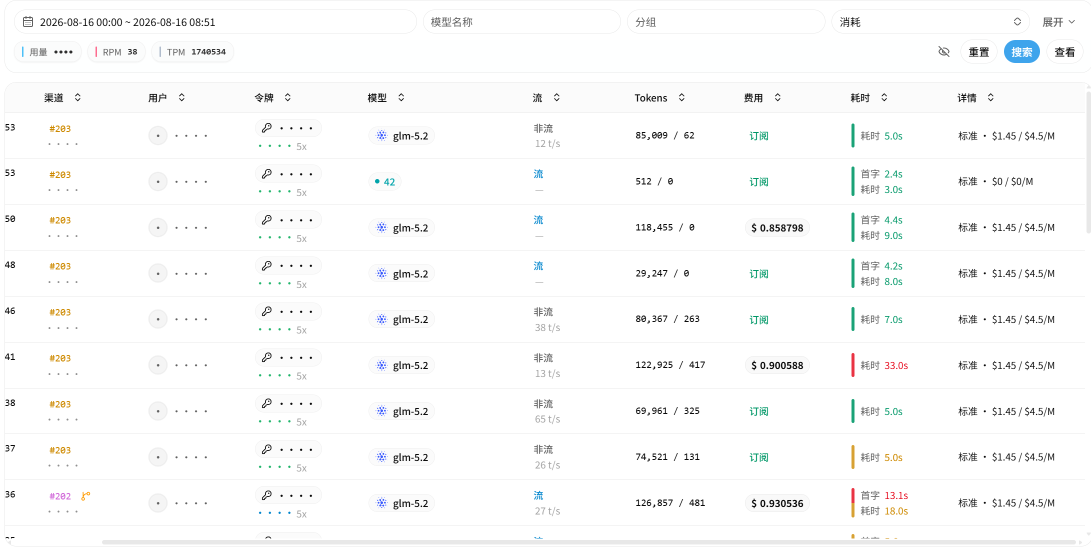
Task: Click the user avatar in the 122,925 row
Action: (158, 365)
